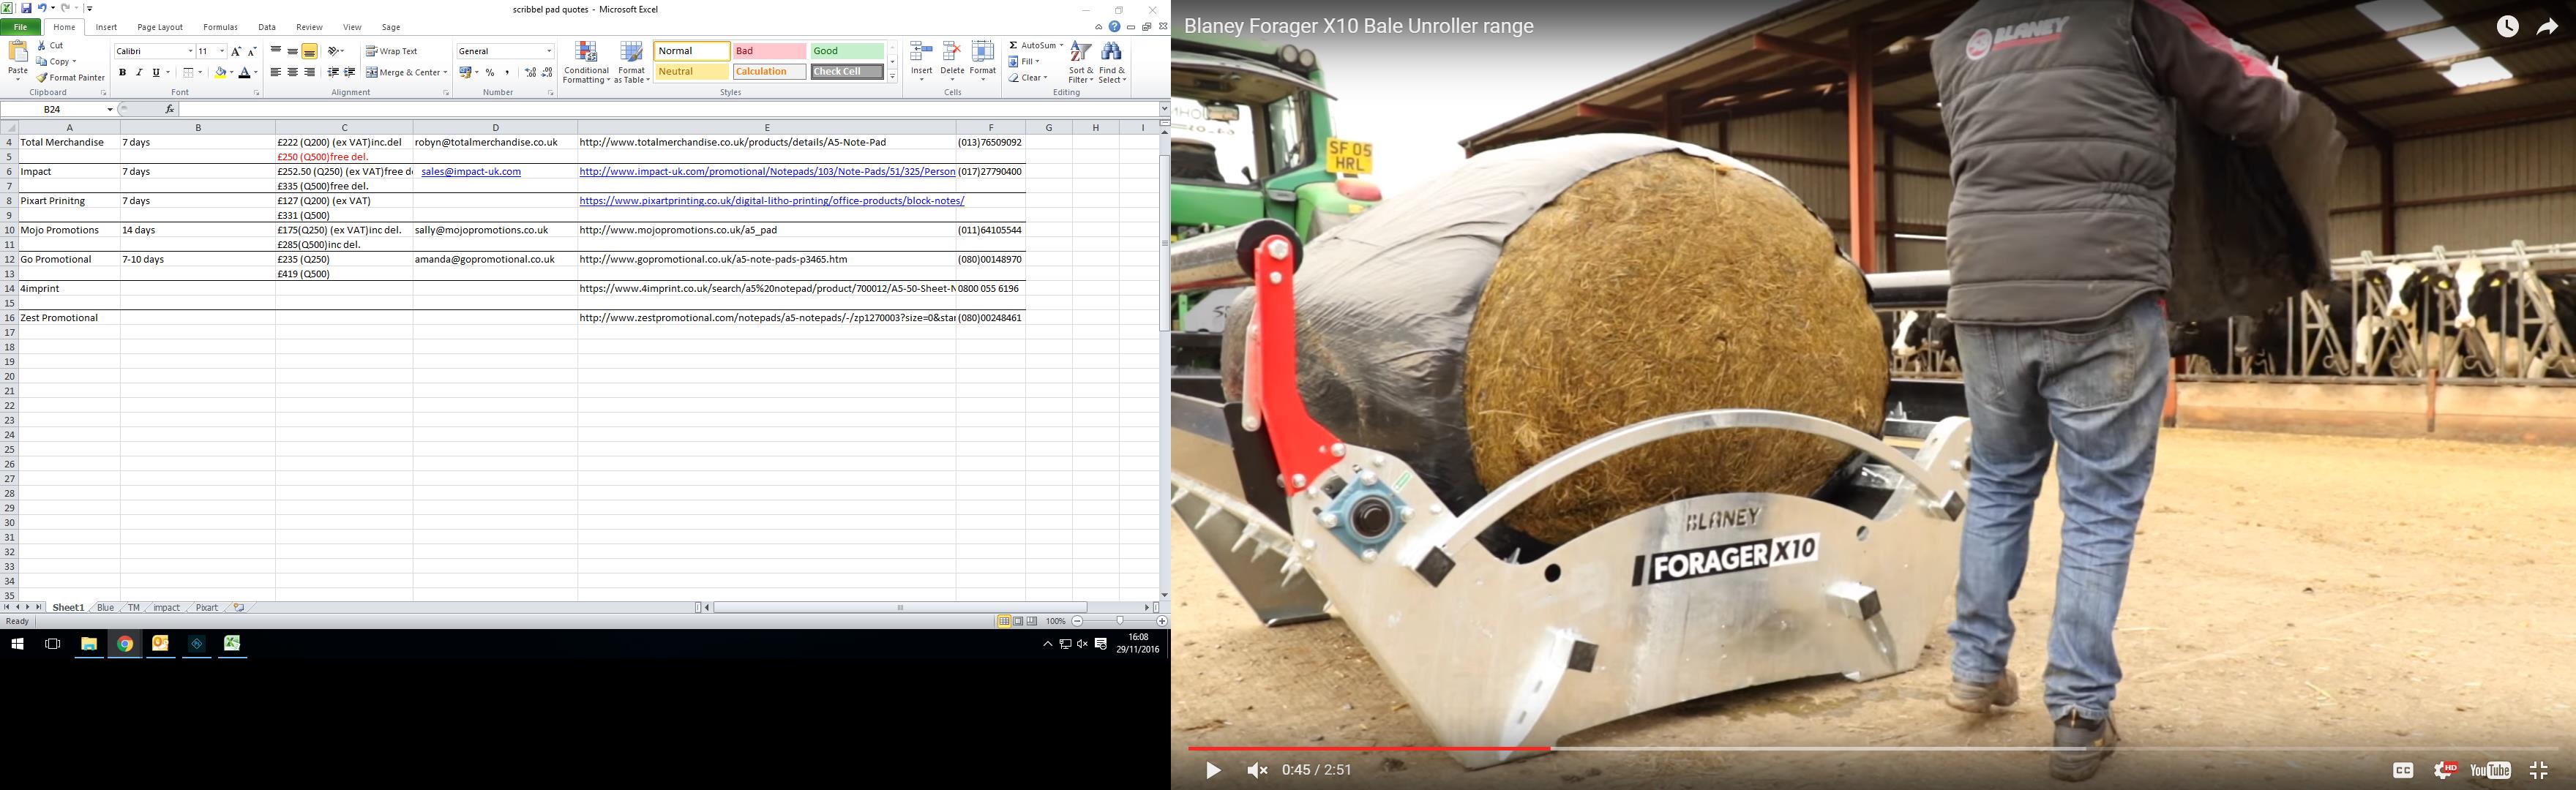
Task: Adjust the Excel zoom slider handle
Action: (1120, 621)
